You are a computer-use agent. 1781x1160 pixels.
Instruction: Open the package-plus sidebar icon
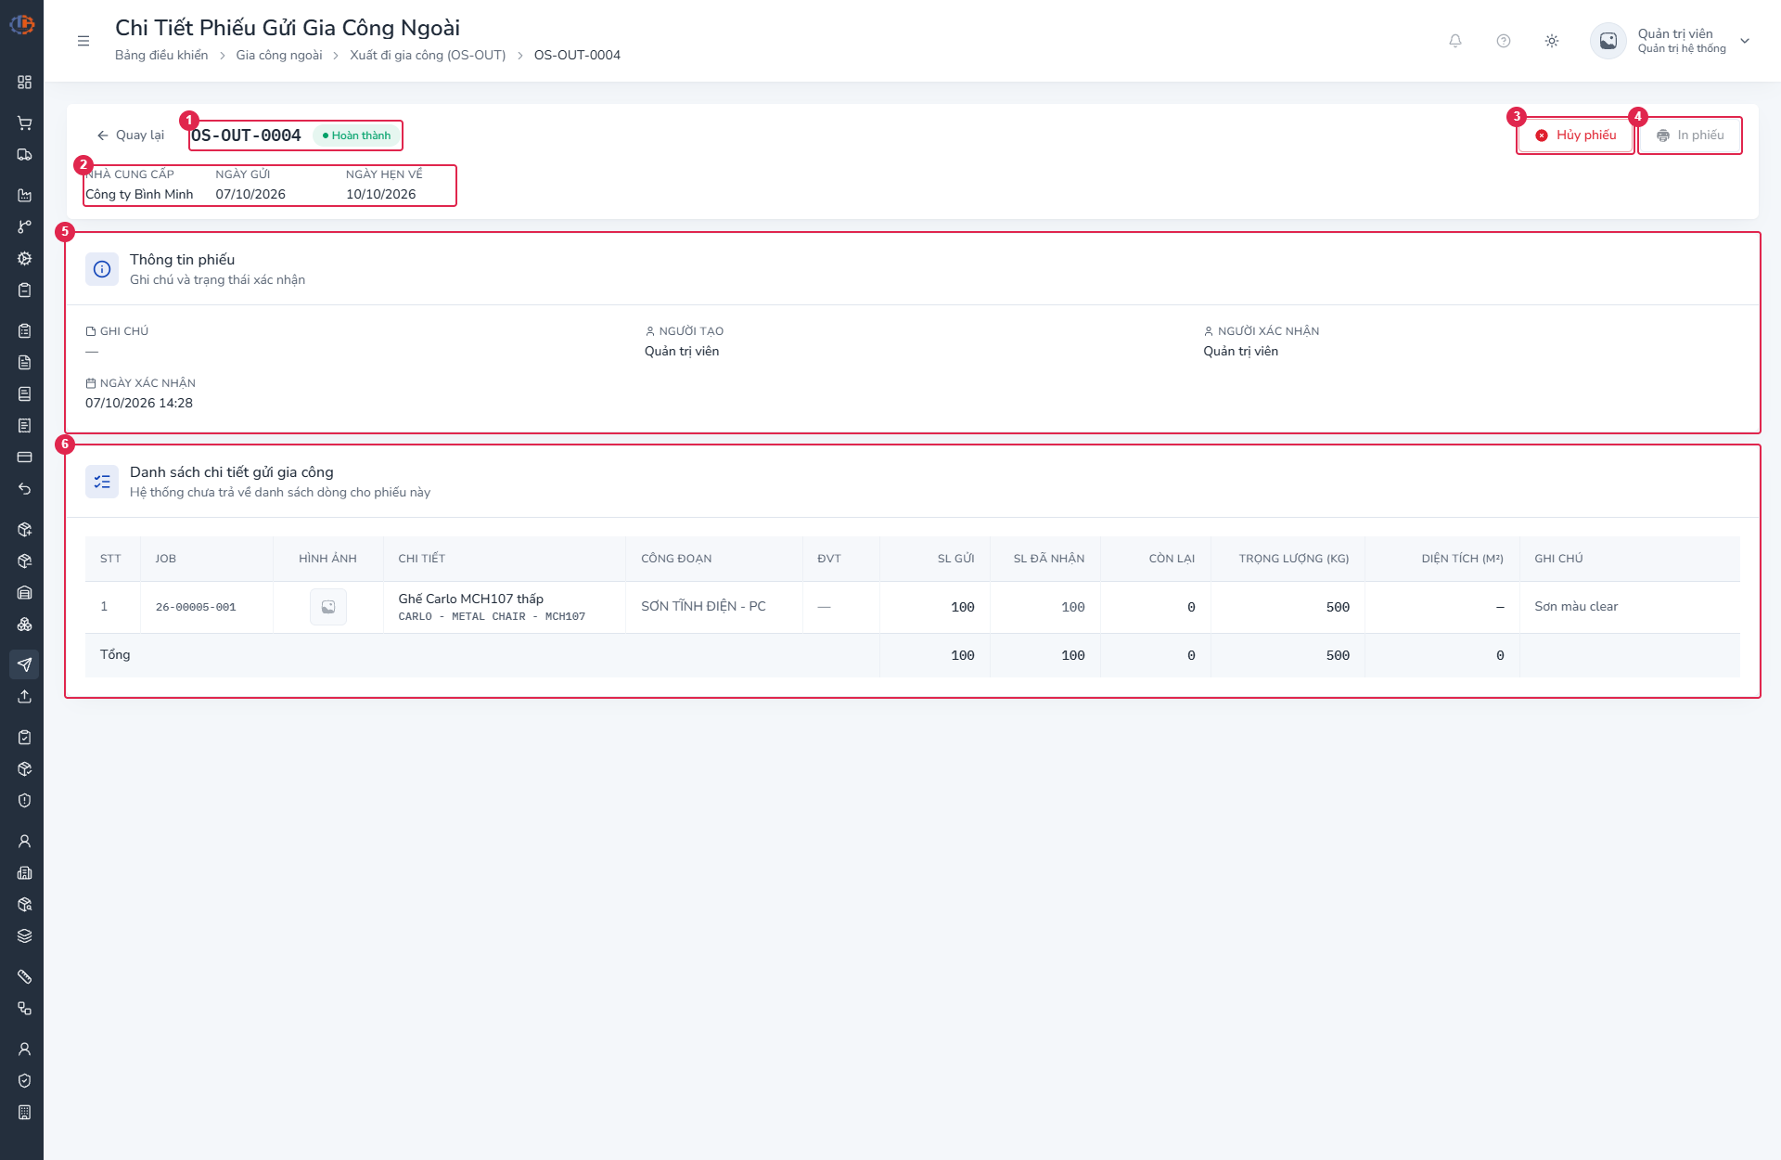point(24,530)
